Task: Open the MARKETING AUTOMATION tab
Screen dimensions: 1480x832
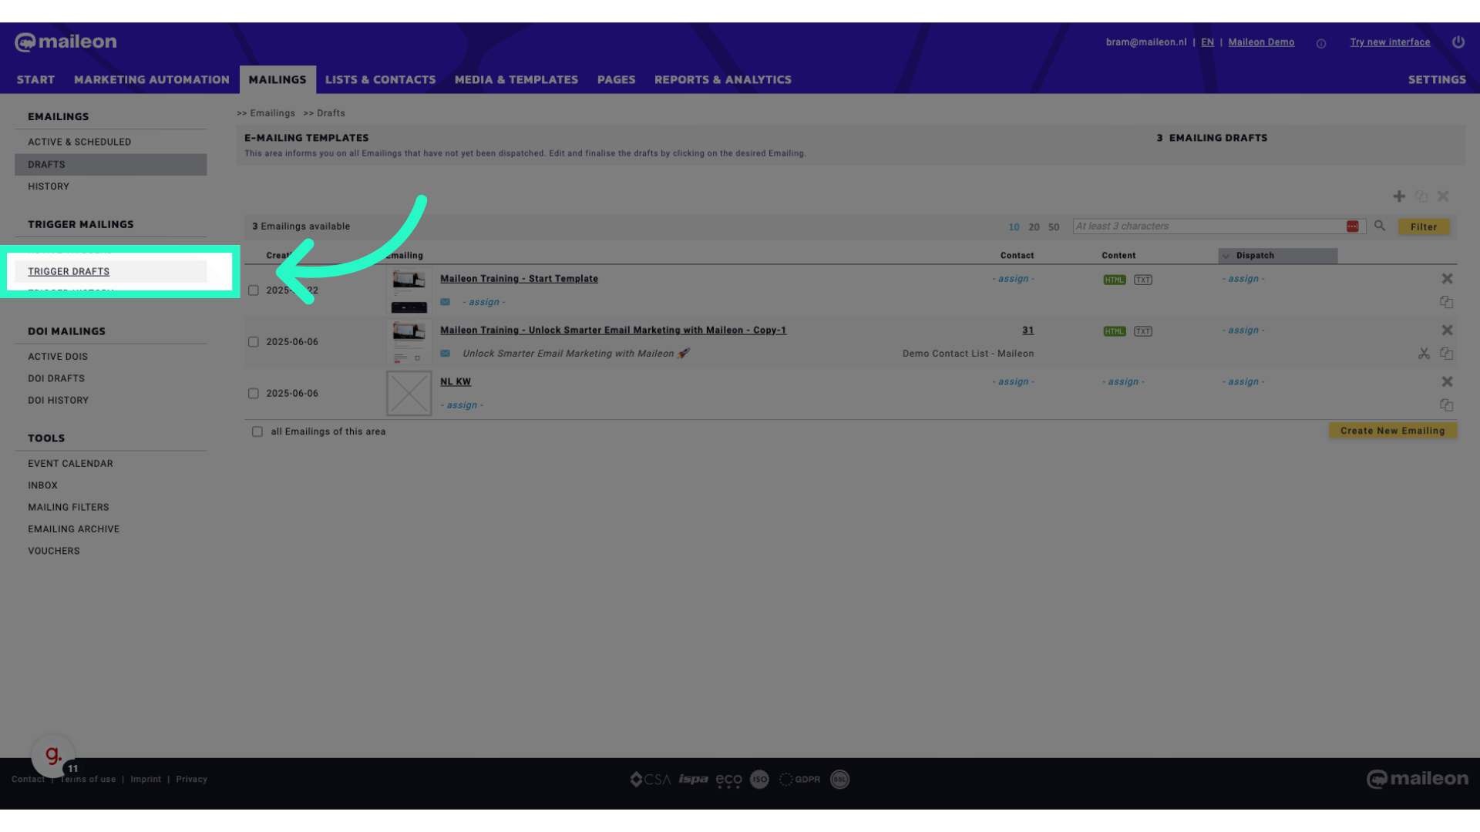Action: [x=152, y=80]
